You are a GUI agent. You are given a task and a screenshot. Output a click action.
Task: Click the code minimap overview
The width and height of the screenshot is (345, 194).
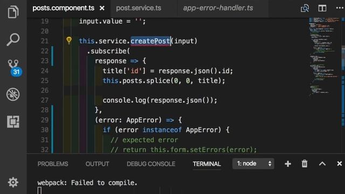[x=325, y=57]
